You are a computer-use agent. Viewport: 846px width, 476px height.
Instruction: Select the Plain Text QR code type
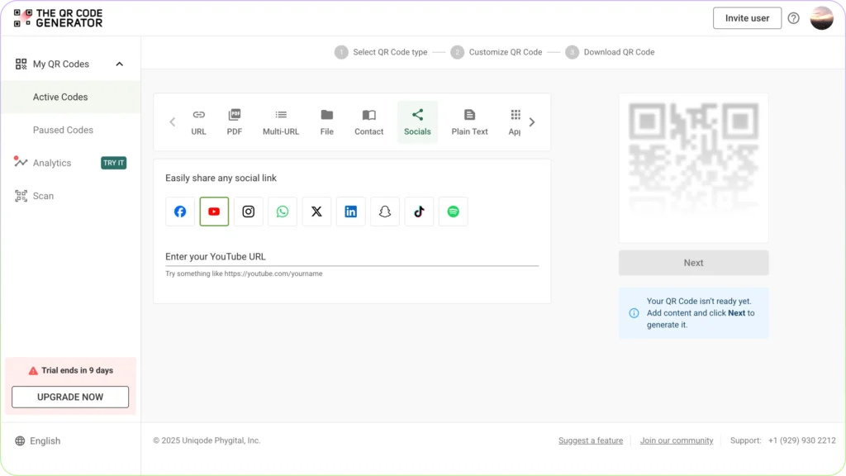click(x=468, y=121)
